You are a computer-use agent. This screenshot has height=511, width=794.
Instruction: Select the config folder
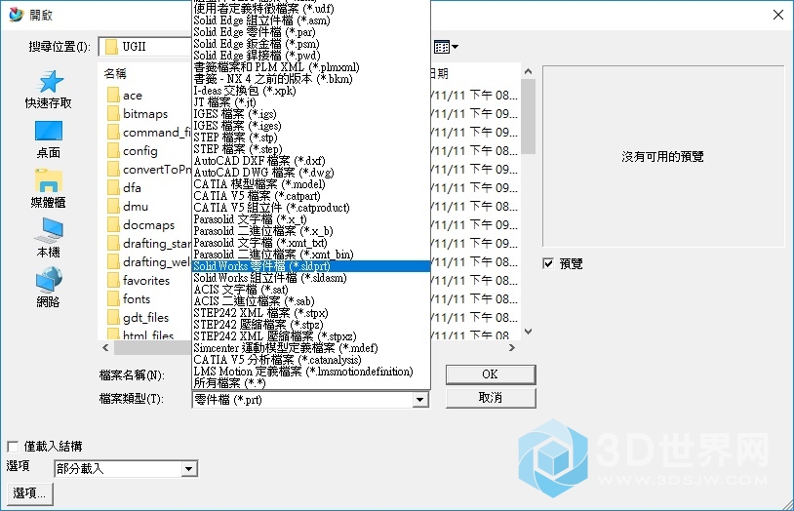[x=133, y=150]
